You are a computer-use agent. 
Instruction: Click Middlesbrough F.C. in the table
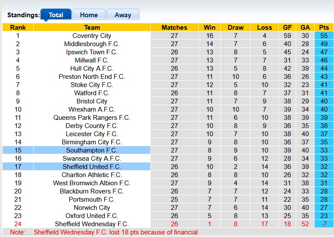click(92, 44)
